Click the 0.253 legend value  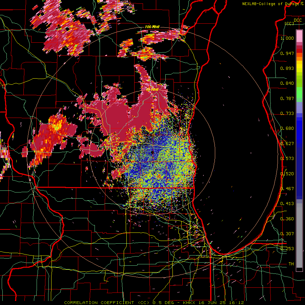pos(287,249)
